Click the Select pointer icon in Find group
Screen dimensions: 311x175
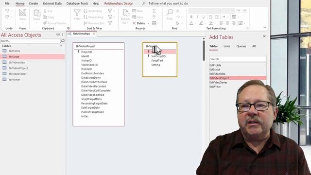tap(178, 23)
